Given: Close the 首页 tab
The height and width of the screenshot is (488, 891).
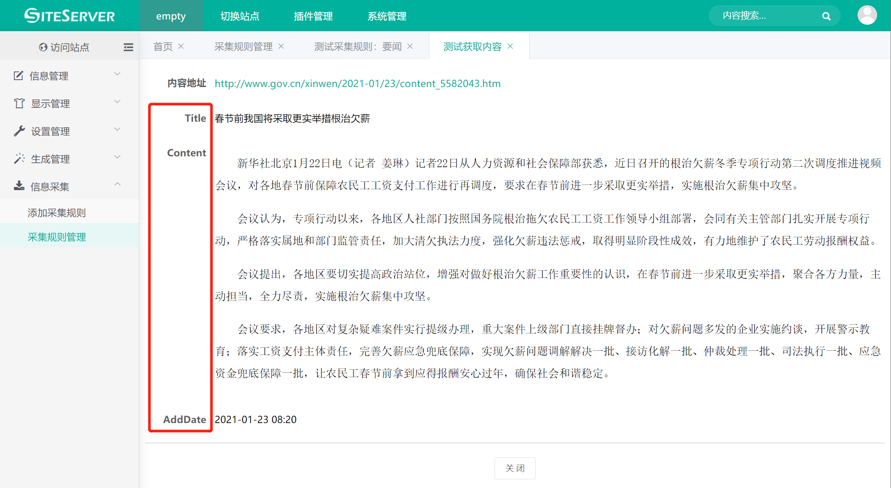Looking at the screenshot, I should pyautogui.click(x=181, y=46).
